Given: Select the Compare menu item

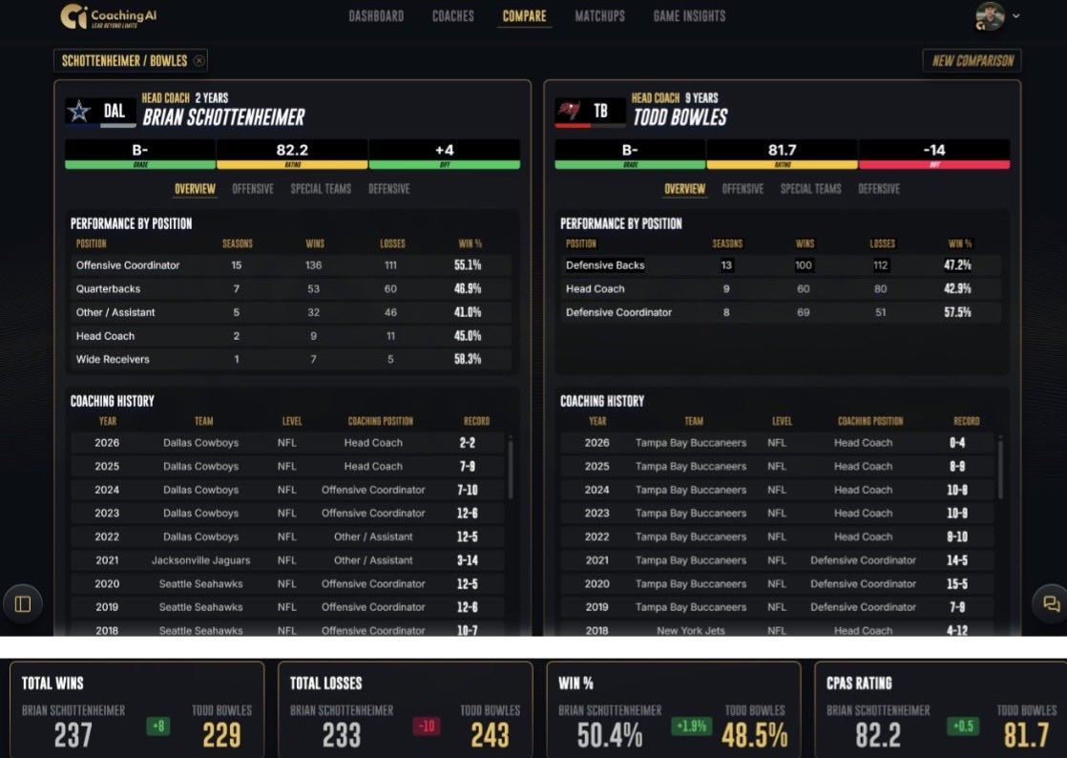Looking at the screenshot, I should click(524, 16).
